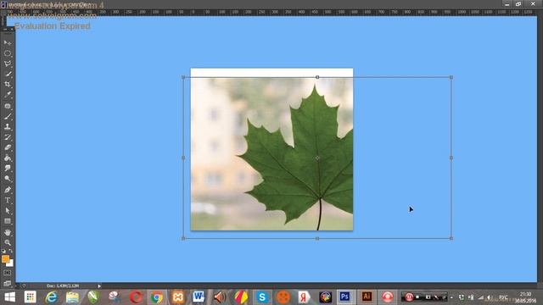Pick the Clone Stamp tool

(x=8, y=127)
